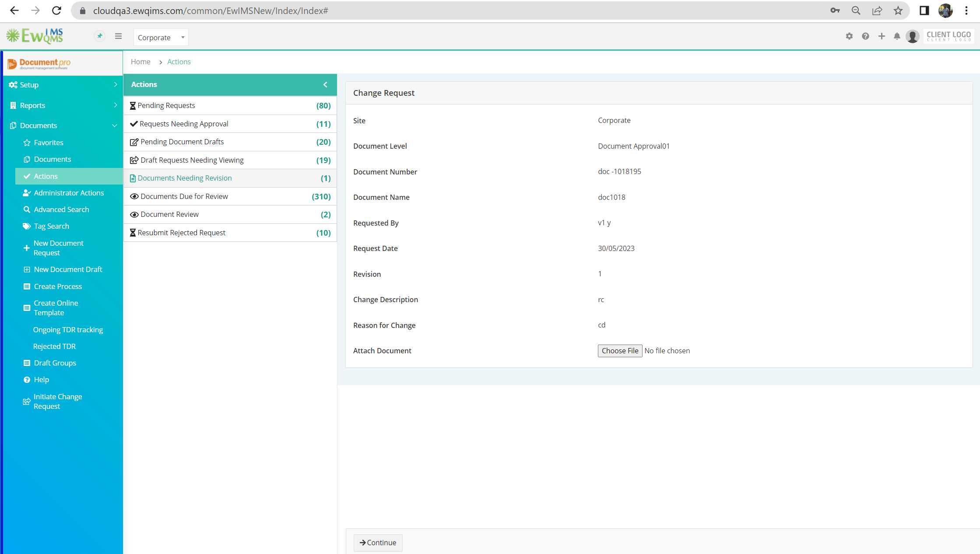Screen dimensions: 980x554
Task: Click the plus icon in the header
Action: [x=882, y=36]
